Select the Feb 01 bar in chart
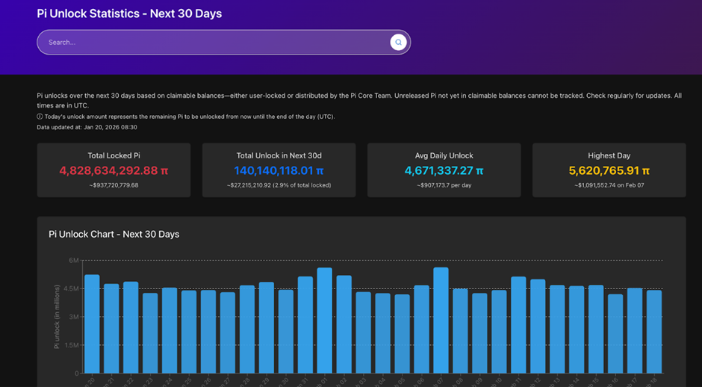This screenshot has width=702, height=387. click(x=324, y=321)
